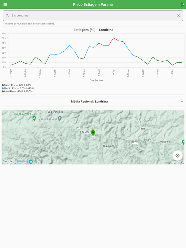Open the hamburger menu
Image resolution: width=186 pixels, height=248 pixels.
pyautogui.click(x=5, y=5)
